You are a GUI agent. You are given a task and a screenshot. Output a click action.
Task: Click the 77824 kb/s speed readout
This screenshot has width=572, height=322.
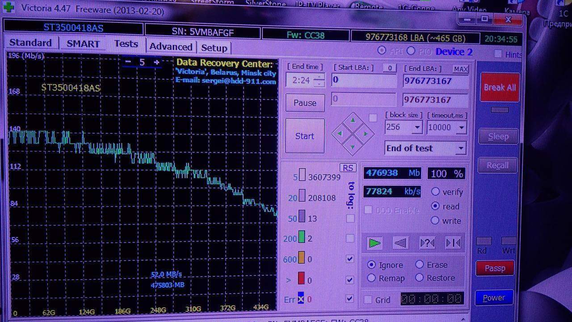[x=392, y=191]
